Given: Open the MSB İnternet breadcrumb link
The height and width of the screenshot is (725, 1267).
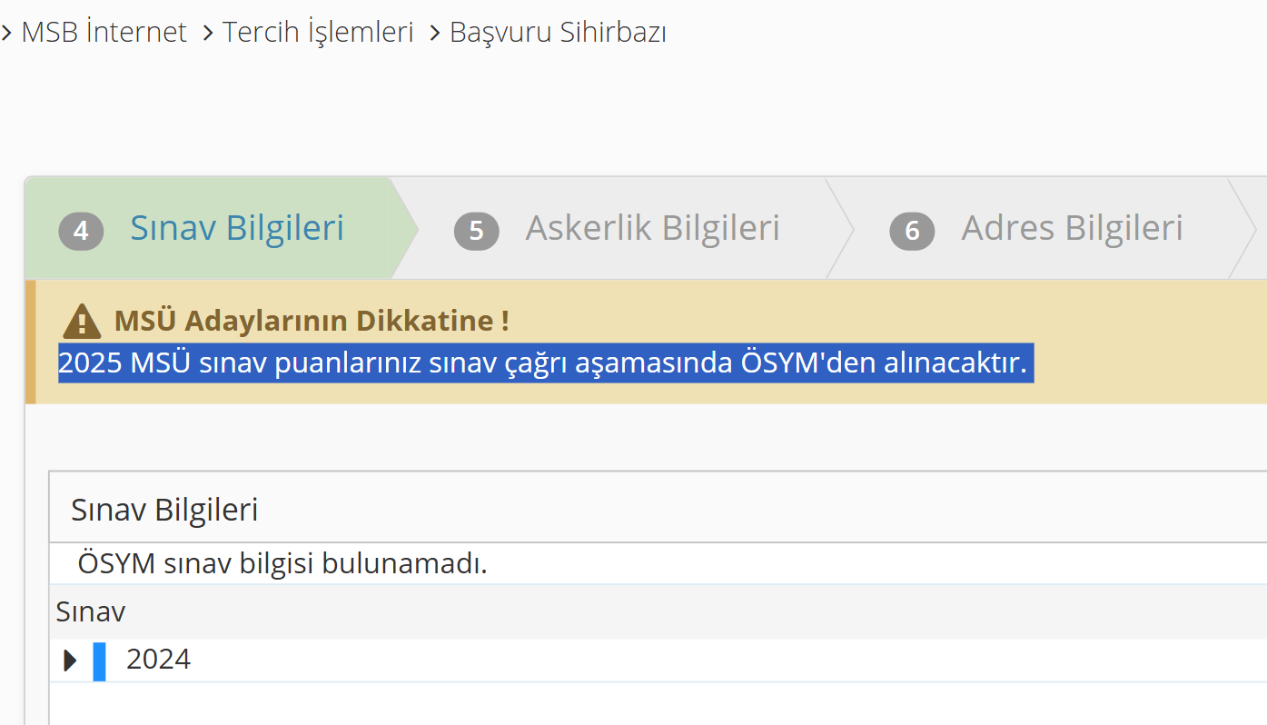Looking at the screenshot, I should point(104,33).
